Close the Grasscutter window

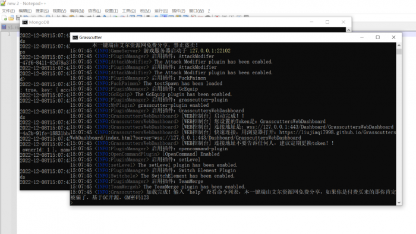pyautogui.click(x=393, y=37)
